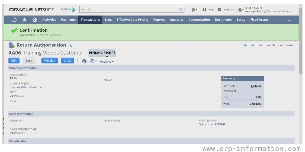Open the Activities menu
The width and height of the screenshot is (305, 152).
(49, 20)
